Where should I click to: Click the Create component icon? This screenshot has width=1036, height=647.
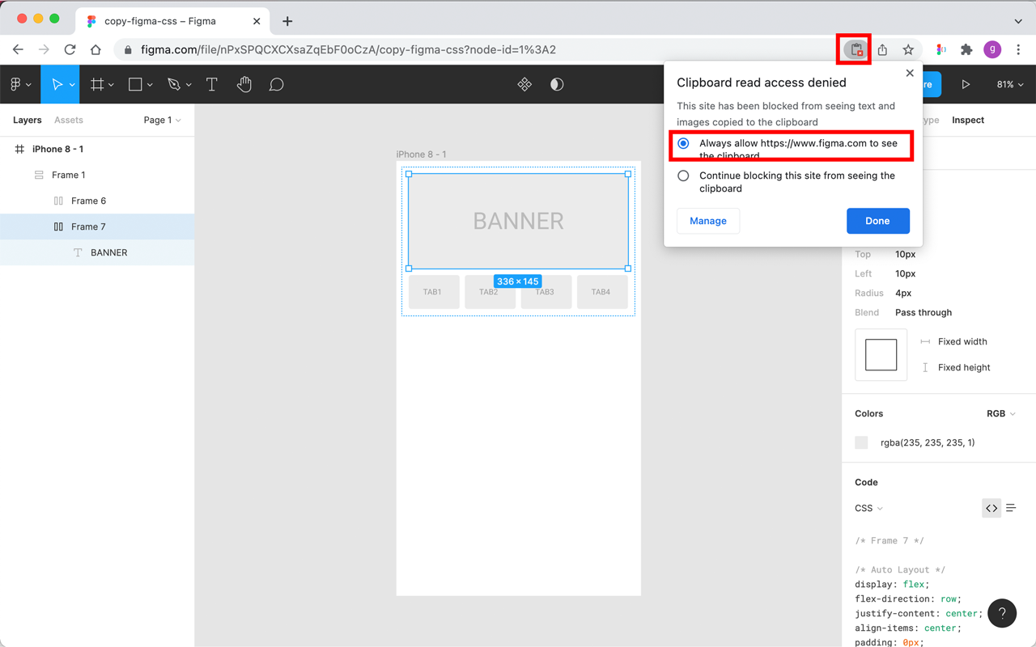(x=524, y=84)
